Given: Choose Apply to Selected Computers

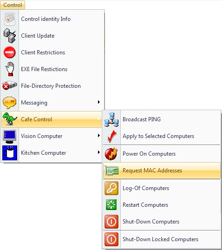Looking at the screenshot, I should (162, 136).
